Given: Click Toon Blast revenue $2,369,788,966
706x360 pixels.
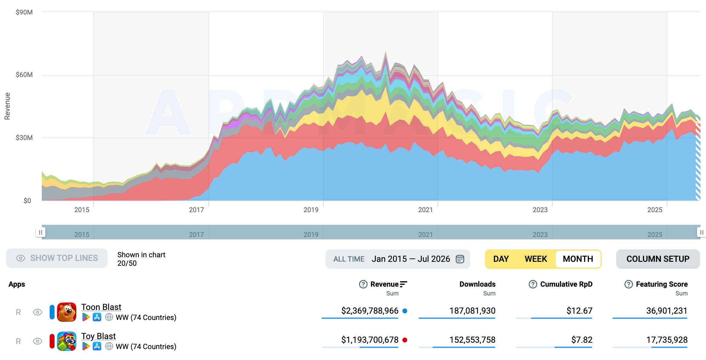Looking at the screenshot, I should 370,311.
